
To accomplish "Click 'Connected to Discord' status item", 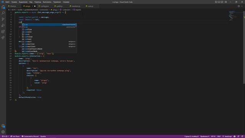I will click(30, 136).
